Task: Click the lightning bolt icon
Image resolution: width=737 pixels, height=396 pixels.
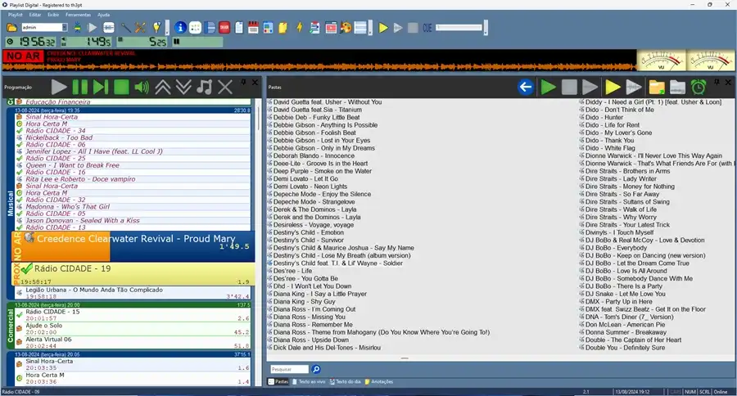Action: point(299,28)
